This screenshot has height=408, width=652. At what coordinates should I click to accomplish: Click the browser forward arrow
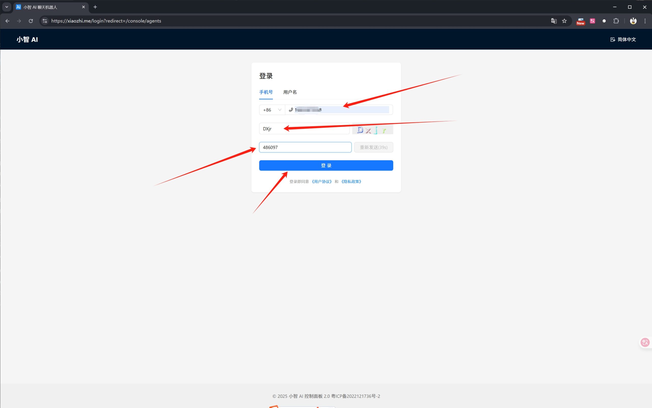(x=19, y=21)
